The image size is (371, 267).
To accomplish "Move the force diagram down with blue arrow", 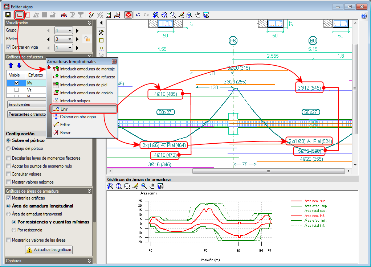I will tap(19, 65).
